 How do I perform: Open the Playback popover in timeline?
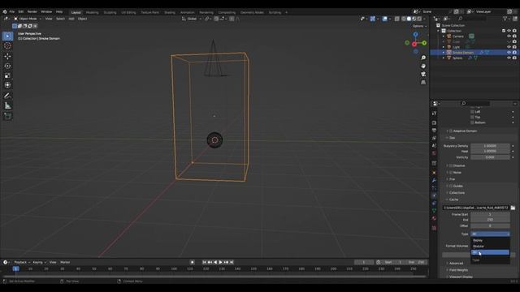[x=22, y=262]
